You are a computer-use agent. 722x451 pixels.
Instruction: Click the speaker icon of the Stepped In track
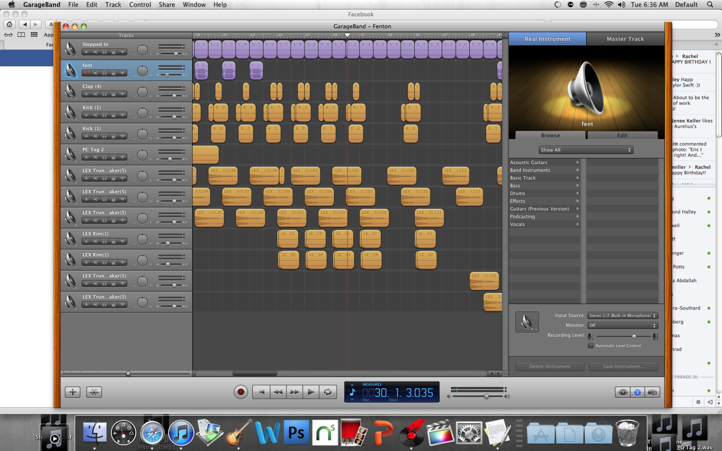click(x=70, y=49)
